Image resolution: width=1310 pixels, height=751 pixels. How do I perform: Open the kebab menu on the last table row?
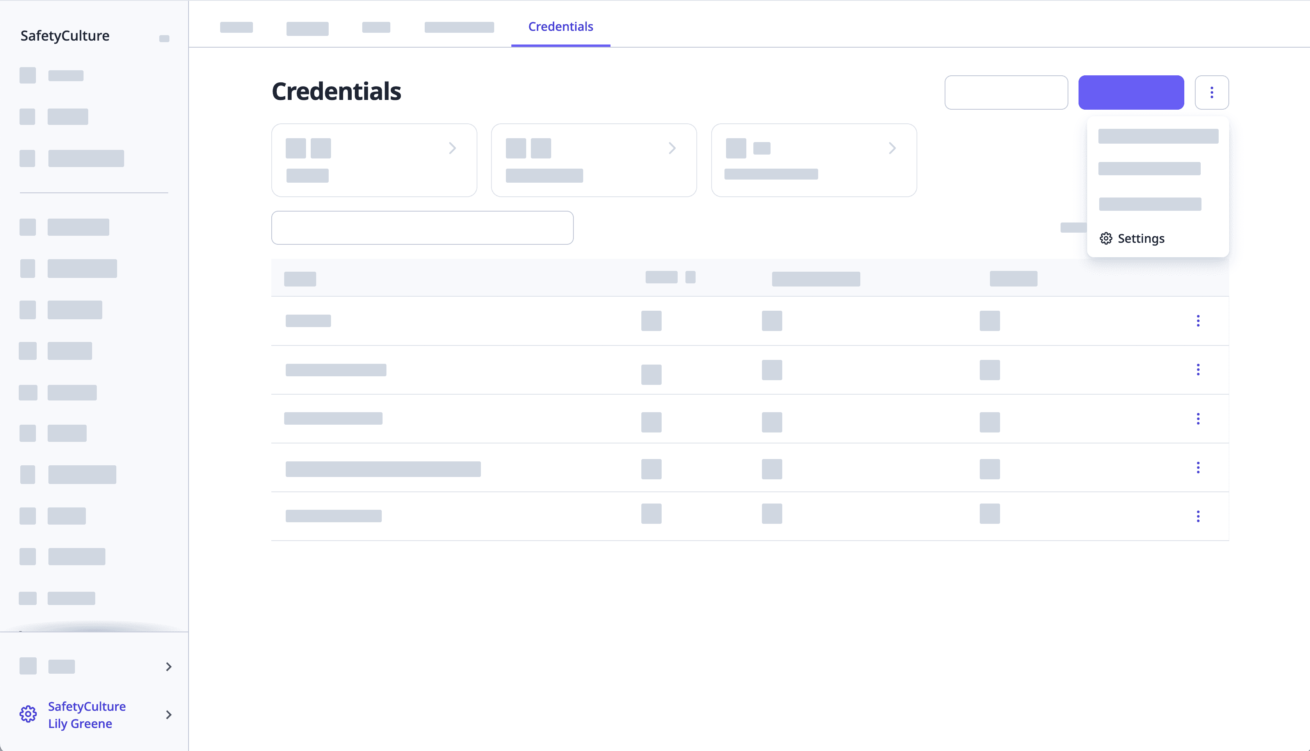pyautogui.click(x=1198, y=516)
